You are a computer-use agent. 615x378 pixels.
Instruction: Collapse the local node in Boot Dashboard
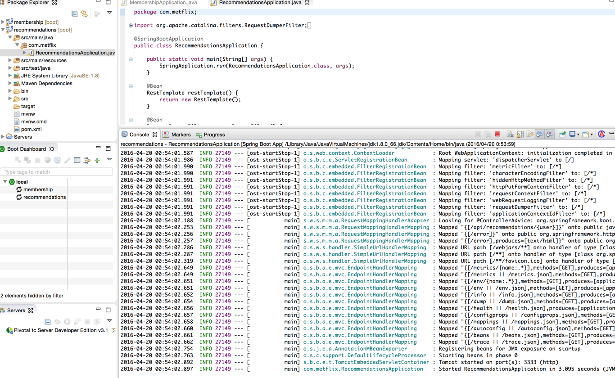coord(5,182)
